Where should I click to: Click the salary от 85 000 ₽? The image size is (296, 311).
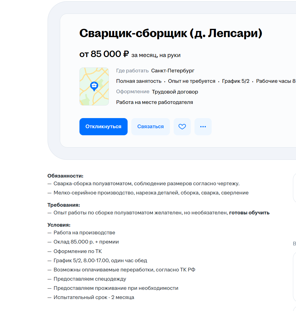(104, 54)
